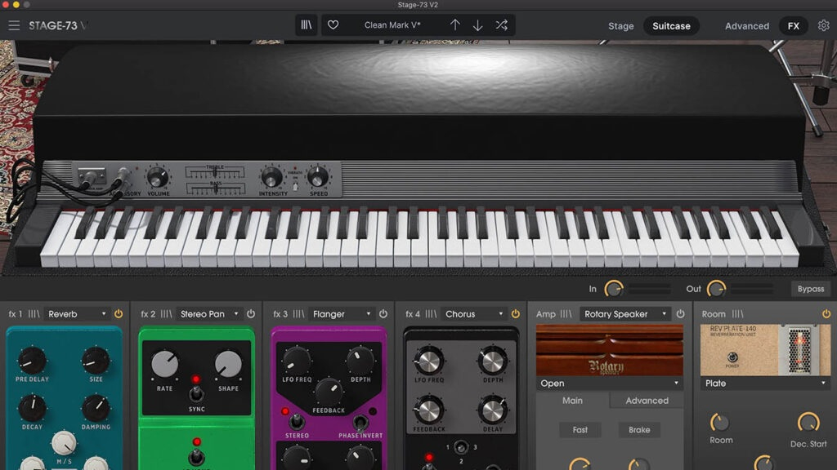Toggle the Room power button
This screenshot has height=470, width=837.
coord(826,314)
